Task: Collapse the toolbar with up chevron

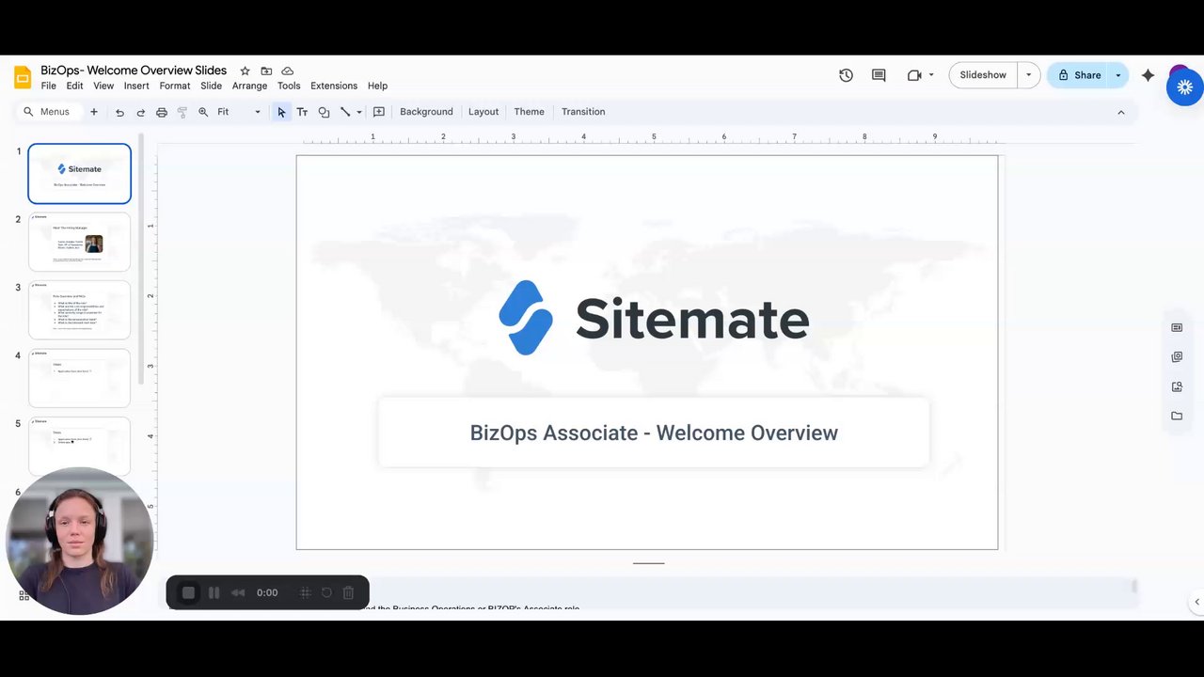Action: pyautogui.click(x=1120, y=112)
